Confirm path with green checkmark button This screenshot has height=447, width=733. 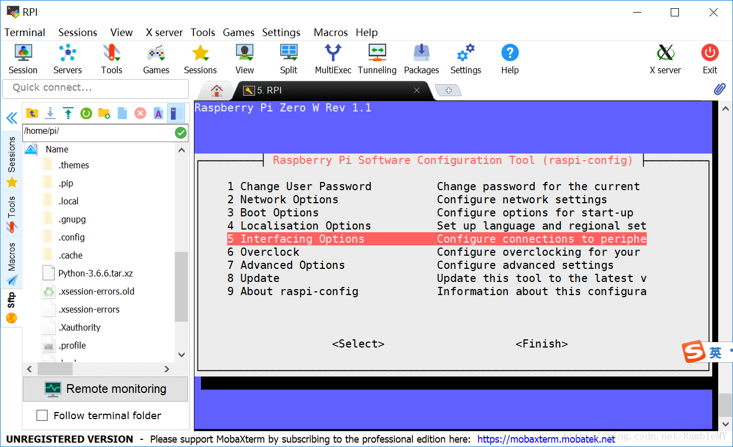(181, 133)
